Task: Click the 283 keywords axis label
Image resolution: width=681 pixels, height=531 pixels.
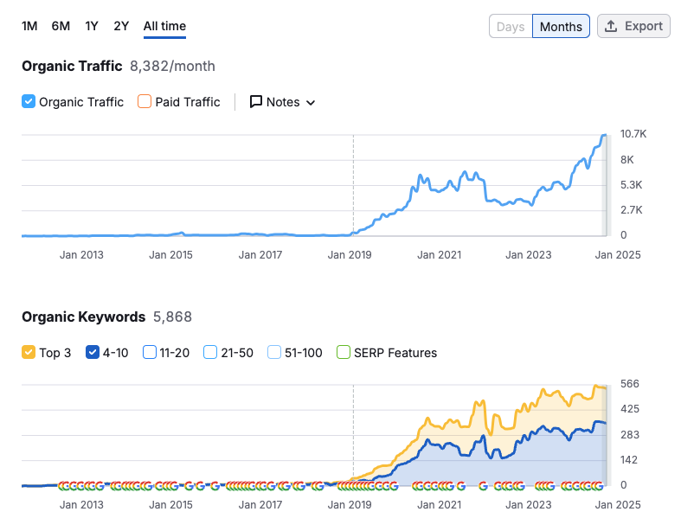Action: pyautogui.click(x=630, y=435)
